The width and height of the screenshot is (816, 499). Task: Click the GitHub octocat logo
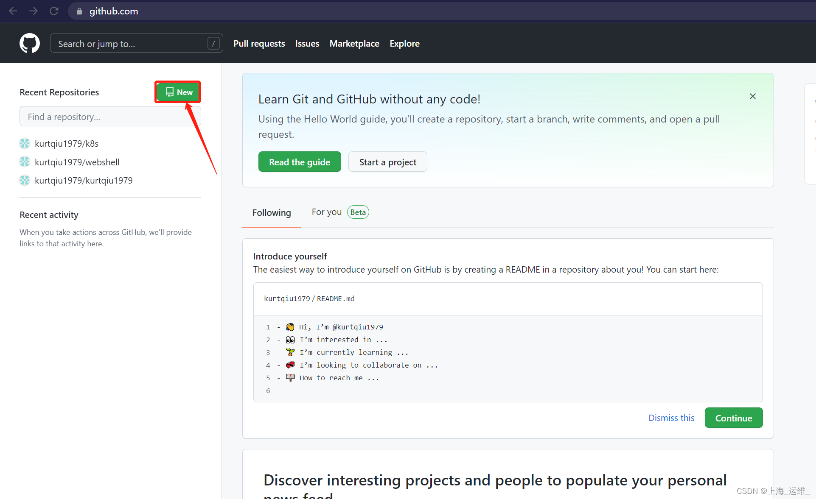click(x=30, y=43)
